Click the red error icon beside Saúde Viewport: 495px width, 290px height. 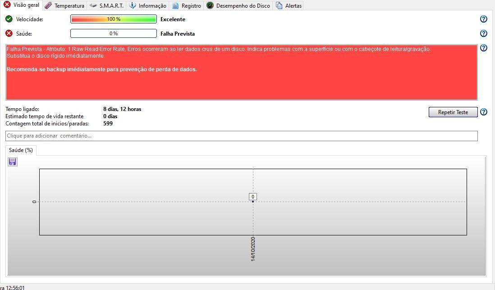pos(9,33)
